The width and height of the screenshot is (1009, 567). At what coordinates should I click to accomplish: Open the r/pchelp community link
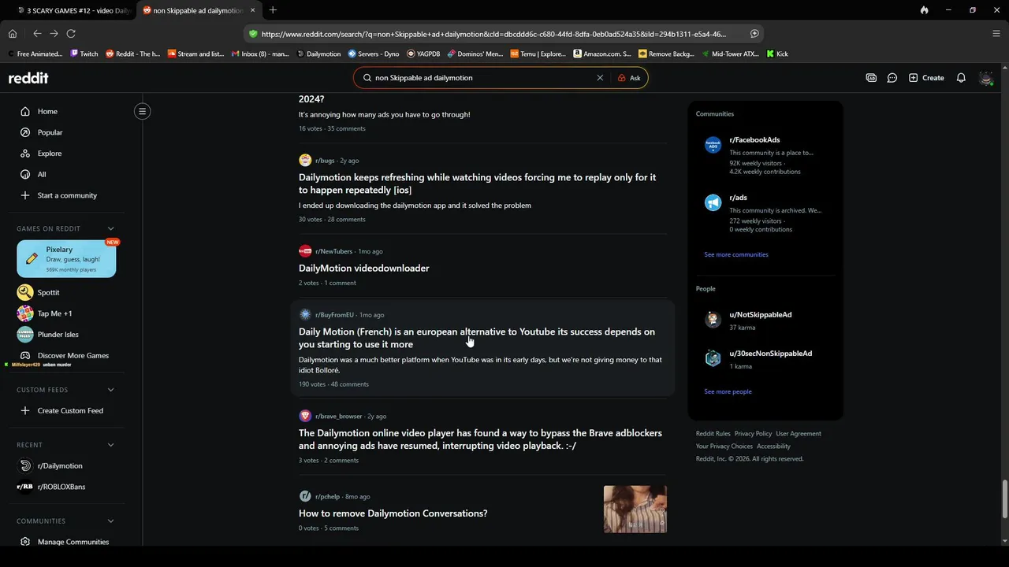coord(327,497)
